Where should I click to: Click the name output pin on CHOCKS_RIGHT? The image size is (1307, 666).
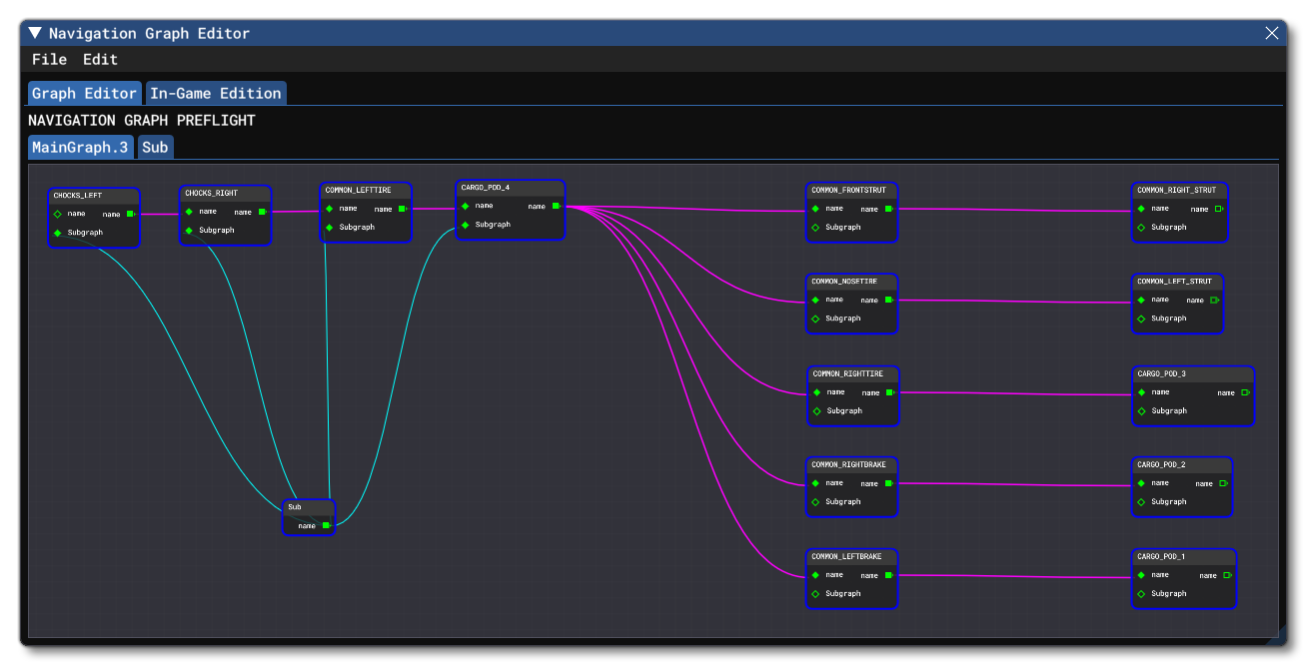(x=264, y=212)
